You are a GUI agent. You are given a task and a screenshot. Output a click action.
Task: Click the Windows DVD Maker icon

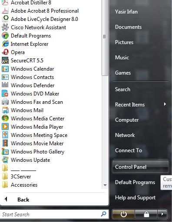[5, 94]
